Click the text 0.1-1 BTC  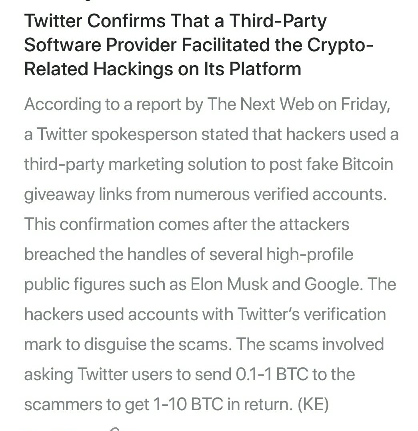coord(272,374)
